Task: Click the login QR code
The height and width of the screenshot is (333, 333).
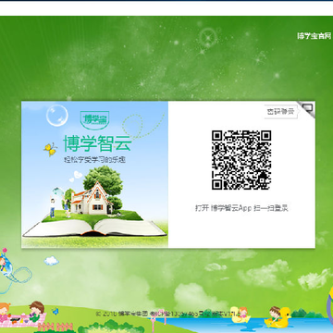Action: point(241,160)
